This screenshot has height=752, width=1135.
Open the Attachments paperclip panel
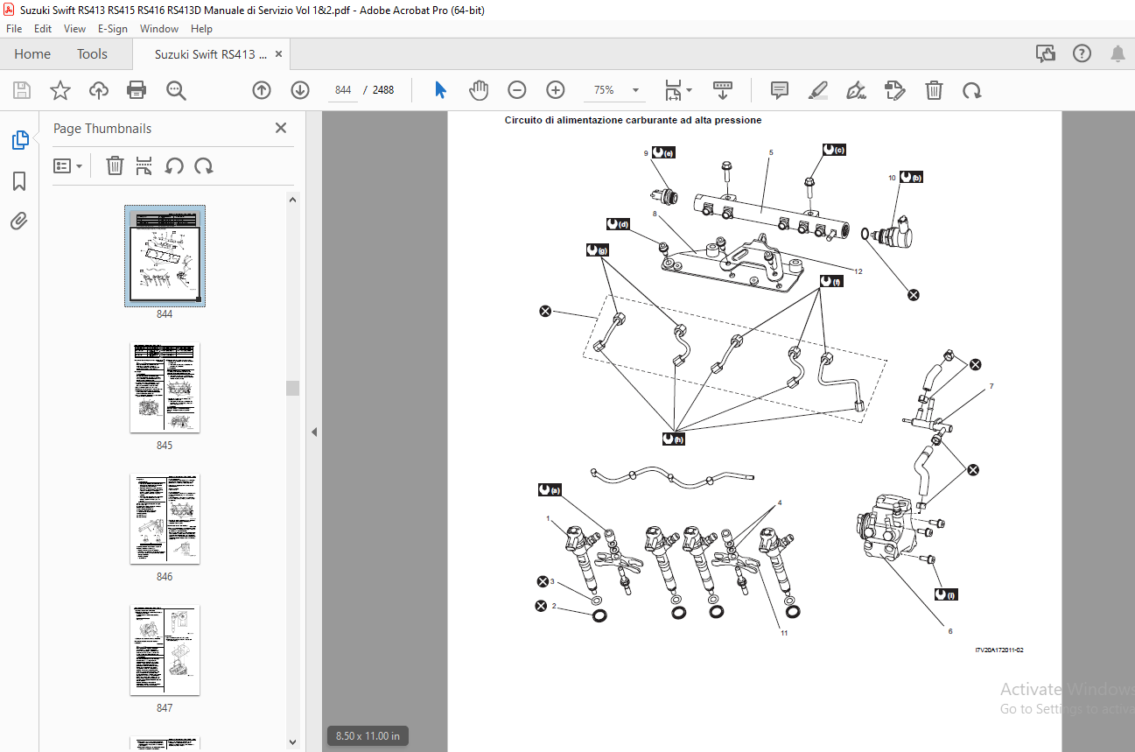[x=19, y=221]
